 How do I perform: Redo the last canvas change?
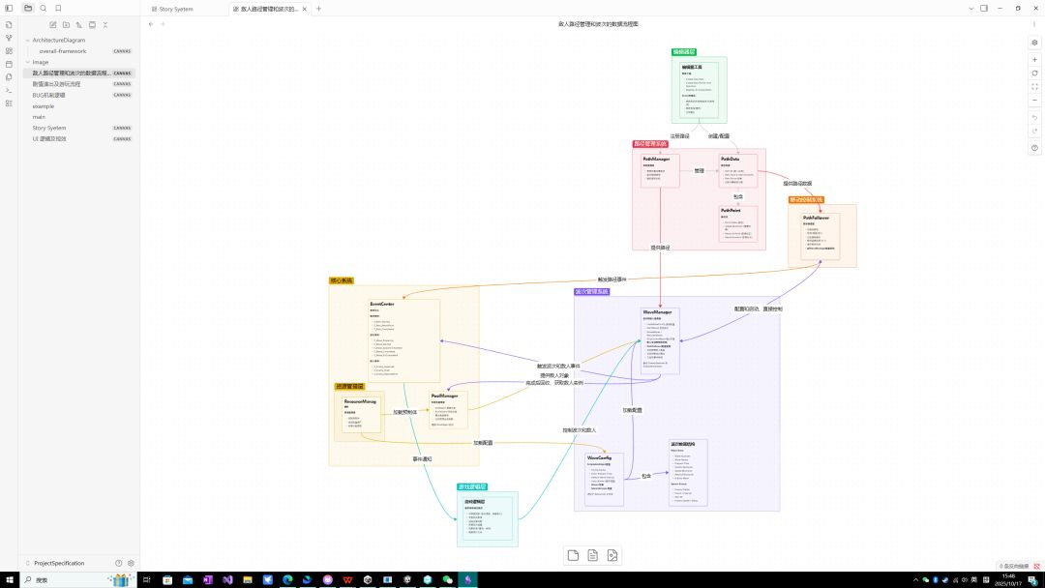pyautogui.click(x=1034, y=131)
